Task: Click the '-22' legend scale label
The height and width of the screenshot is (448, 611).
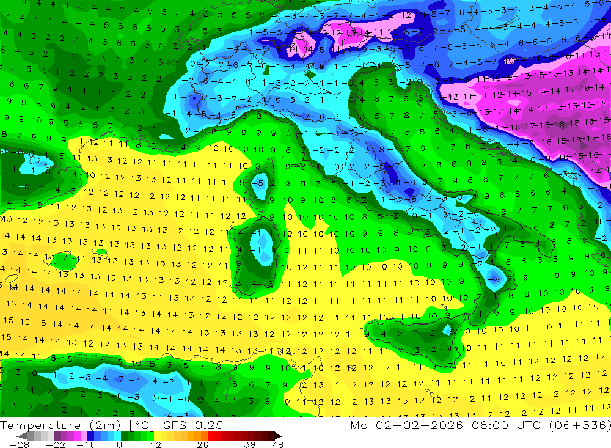Action: click(56, 444)
